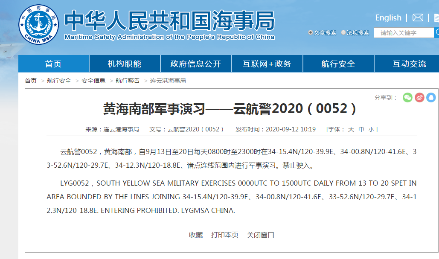
Task: Go to 航行安全 in the breadcrumb
Action: pyautogui.click(x=59, y=81)
